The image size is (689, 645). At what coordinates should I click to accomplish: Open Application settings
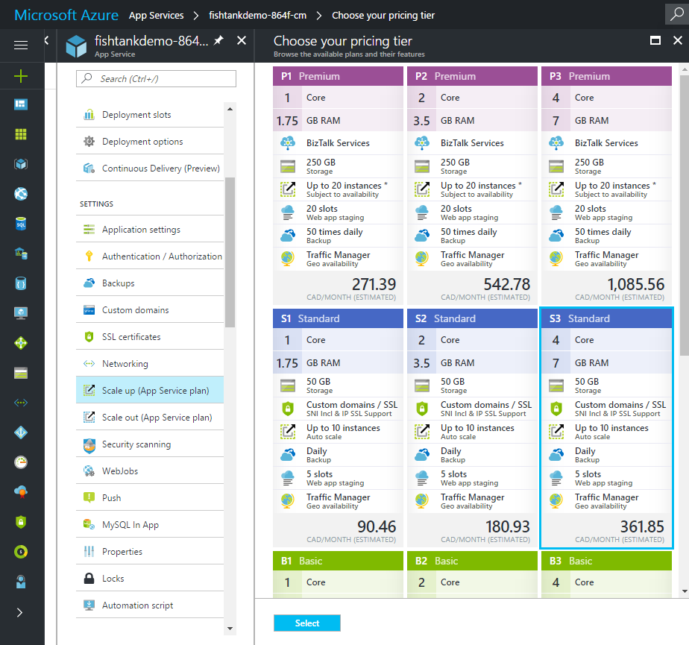point(150,230)
